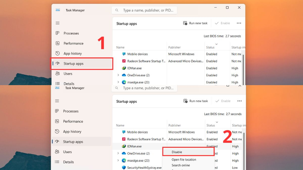This screenshot has width=303, height=170.
Task: Choose Open file location in context menu
Action: [x=184, y=159]
